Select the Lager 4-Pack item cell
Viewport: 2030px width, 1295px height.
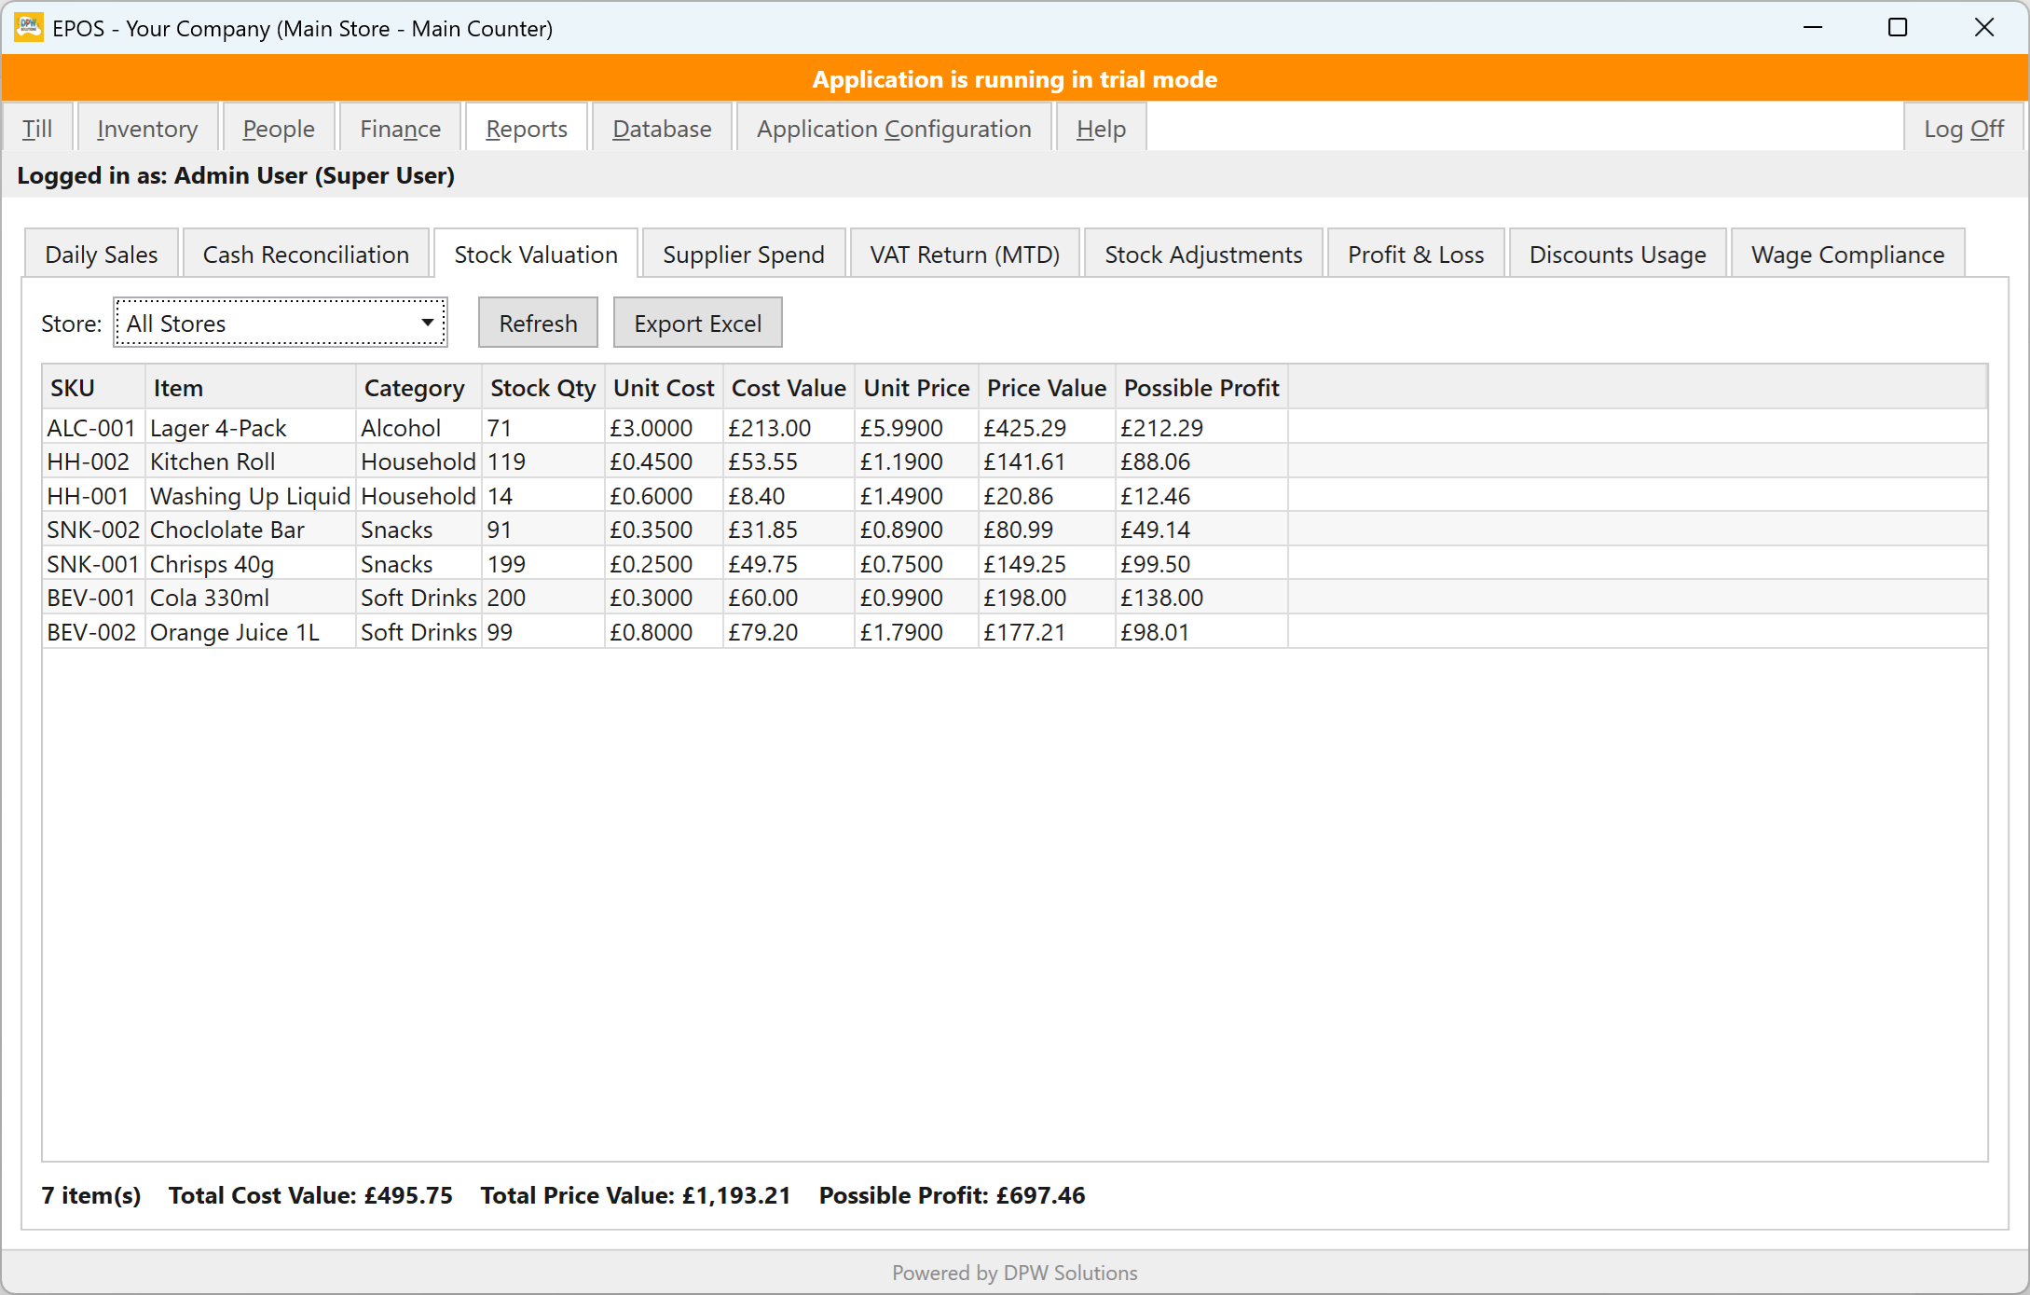pyautogui.click(x=250, y=428)
